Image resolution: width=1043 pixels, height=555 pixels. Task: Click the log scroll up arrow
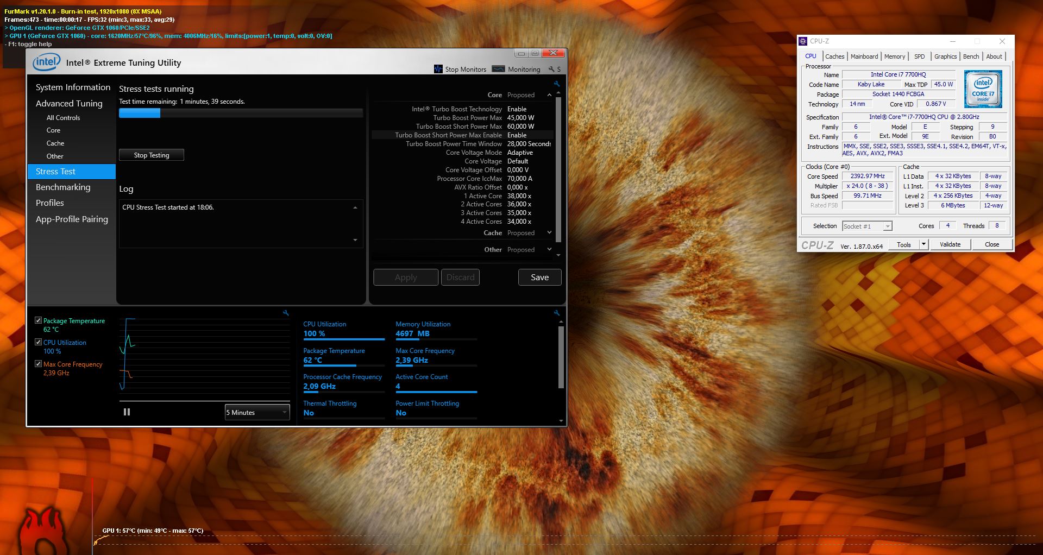tap(355, 207)
